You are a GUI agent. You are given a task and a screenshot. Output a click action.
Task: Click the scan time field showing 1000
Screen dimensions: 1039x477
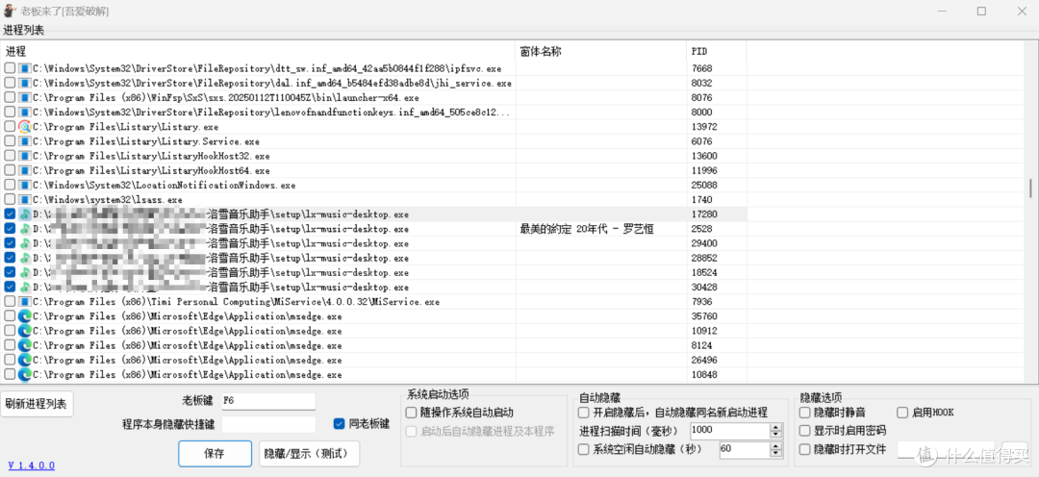point(729,431)
